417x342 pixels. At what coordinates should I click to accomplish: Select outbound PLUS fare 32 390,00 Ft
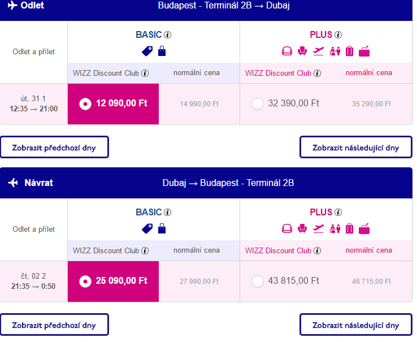pyautogui.click(x=258, y=104)
